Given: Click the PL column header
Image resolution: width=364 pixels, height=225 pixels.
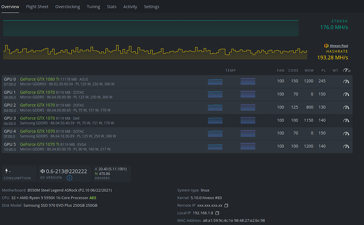Looking at the screenshot, I should click(323, 70).
